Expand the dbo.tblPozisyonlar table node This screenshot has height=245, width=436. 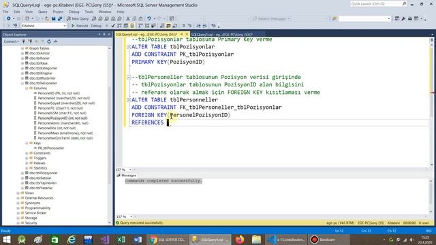click(x=22, y=173)
